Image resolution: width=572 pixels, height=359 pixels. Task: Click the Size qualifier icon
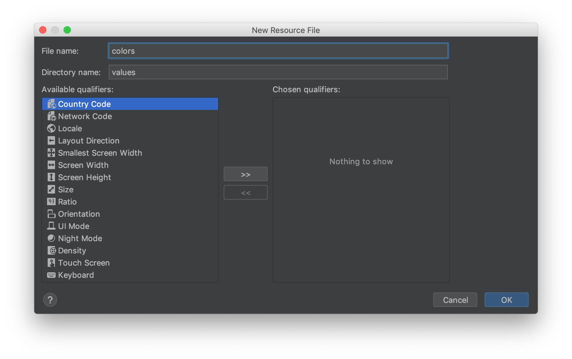[51, 189]
